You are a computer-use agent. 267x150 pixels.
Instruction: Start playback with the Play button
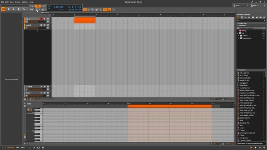point(14,9)
